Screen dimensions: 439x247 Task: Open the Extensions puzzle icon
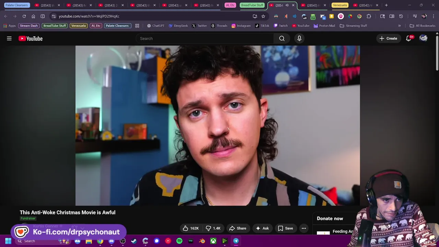[x=369, y=16]
